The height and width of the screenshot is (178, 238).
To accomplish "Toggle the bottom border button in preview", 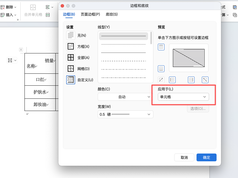I will coord(161,68).
